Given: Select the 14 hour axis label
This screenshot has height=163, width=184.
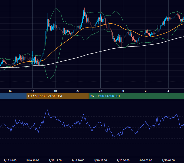Looking at the screenshot, I should [10, 91].
